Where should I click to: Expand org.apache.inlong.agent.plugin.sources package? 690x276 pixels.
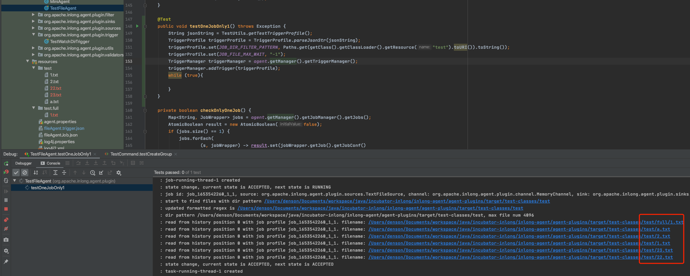33,28
